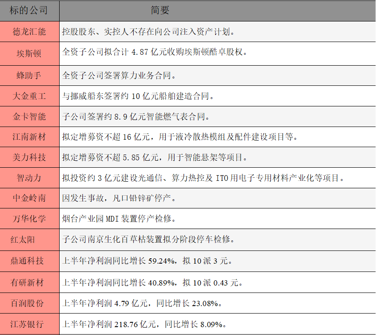The width and height of the screenshot is (376, 335).
Task: Click summary about 4.87亿元收购埃斯顿酷卓股权
Action: [217, 54]
